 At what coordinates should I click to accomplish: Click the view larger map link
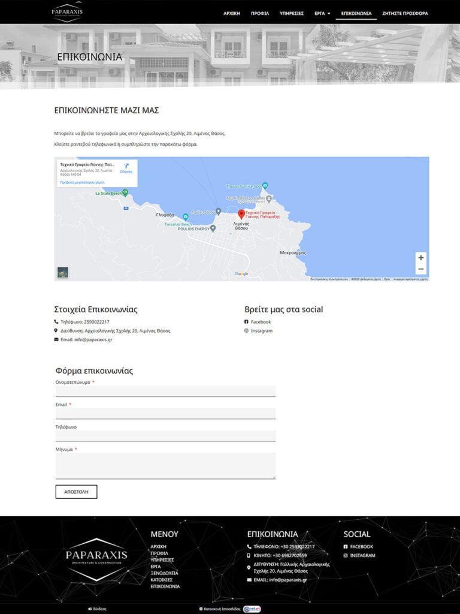coord(83,182)
